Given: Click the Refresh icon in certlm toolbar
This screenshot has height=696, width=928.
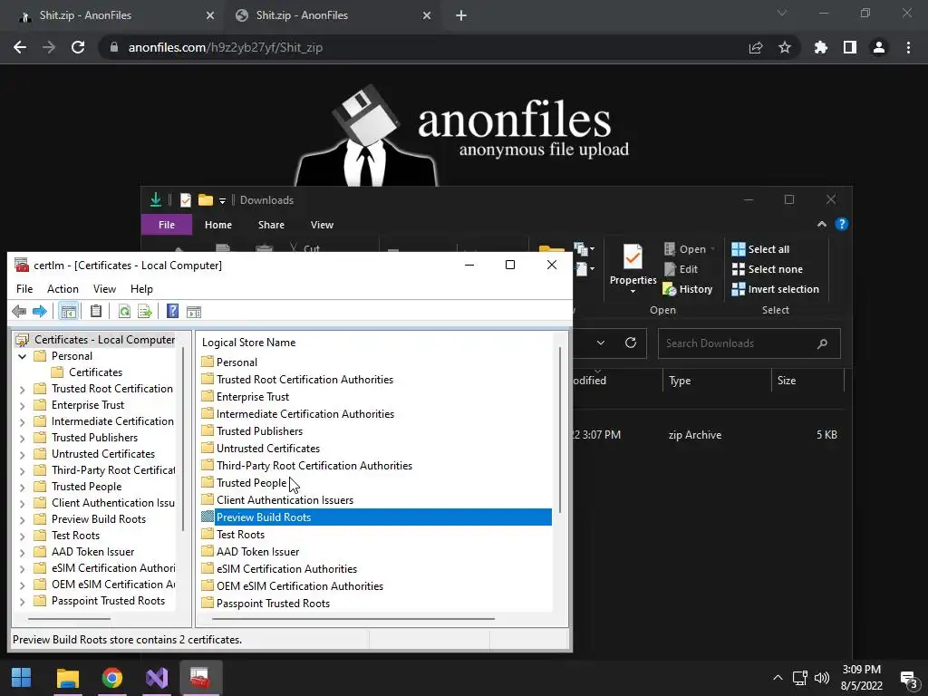Looking at the screenshot, I should coord(124,312).
